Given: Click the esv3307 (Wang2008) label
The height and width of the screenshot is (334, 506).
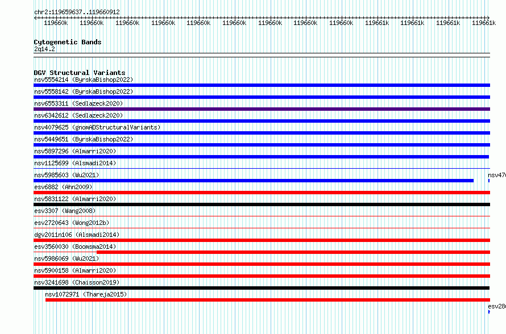Looking at the screenshot, I should (65, 211).
